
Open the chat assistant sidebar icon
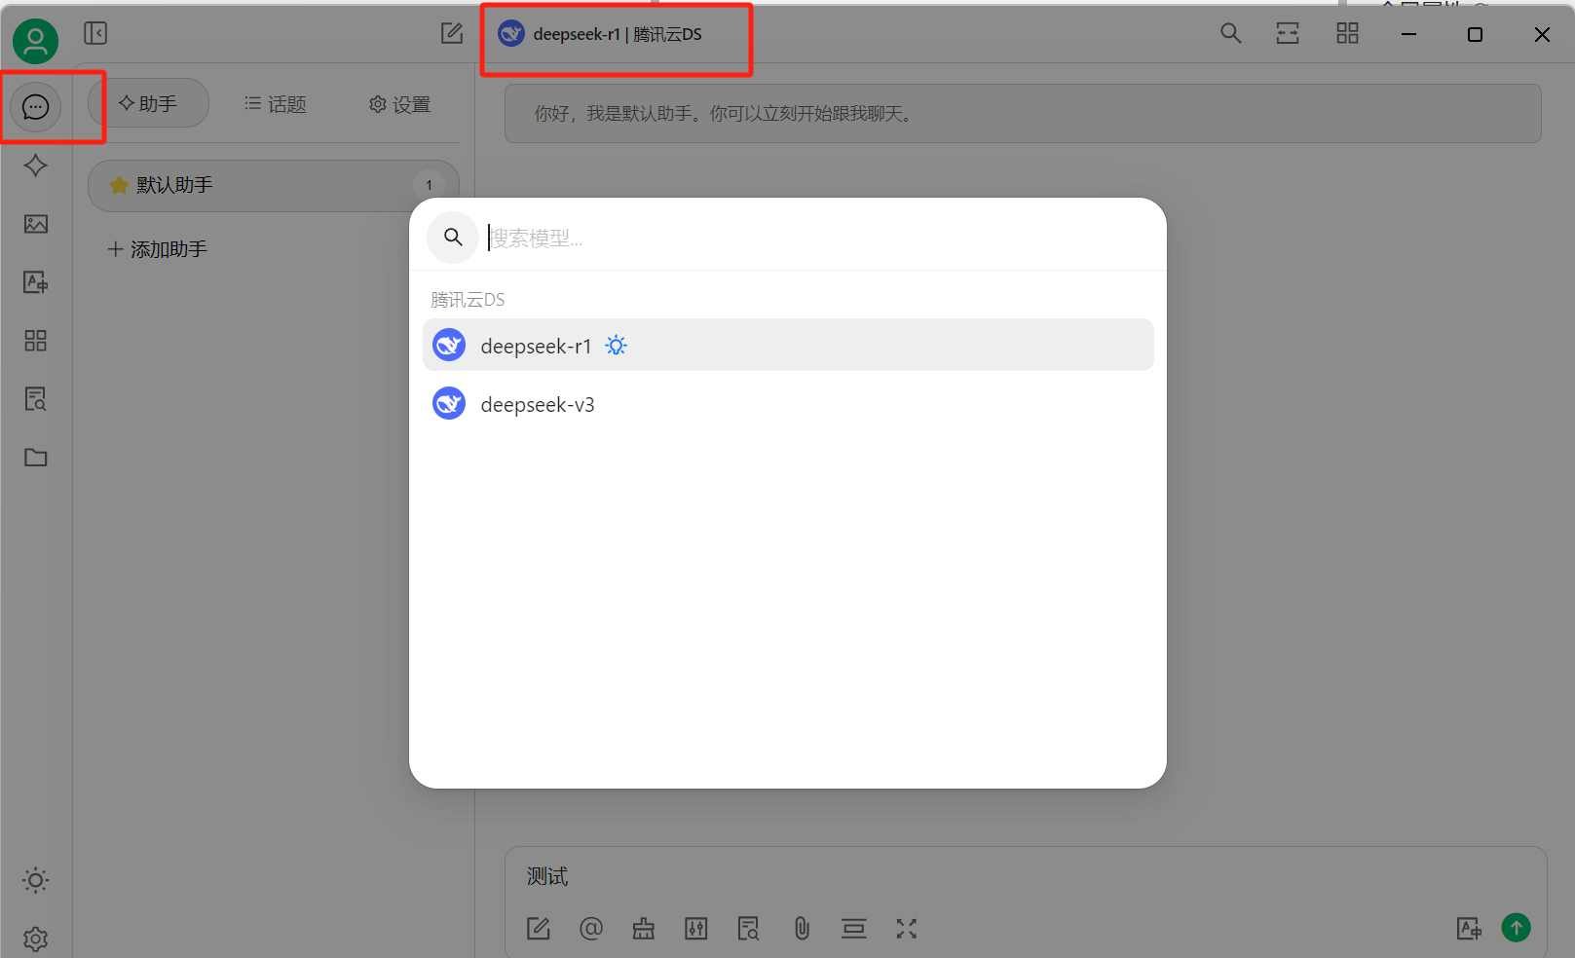(36, 107)
